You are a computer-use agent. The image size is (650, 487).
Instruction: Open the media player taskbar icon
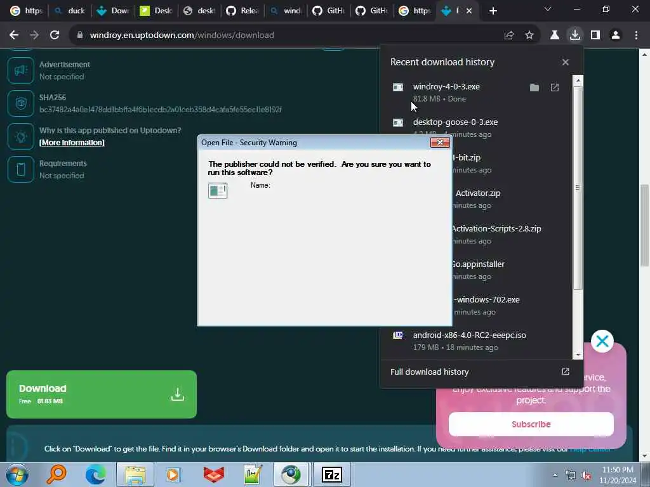click(x=174, y=474)
